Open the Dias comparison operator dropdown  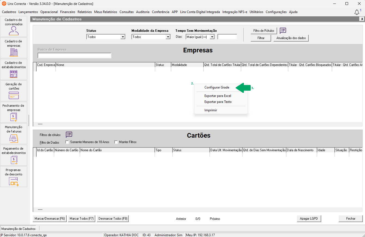212,37
